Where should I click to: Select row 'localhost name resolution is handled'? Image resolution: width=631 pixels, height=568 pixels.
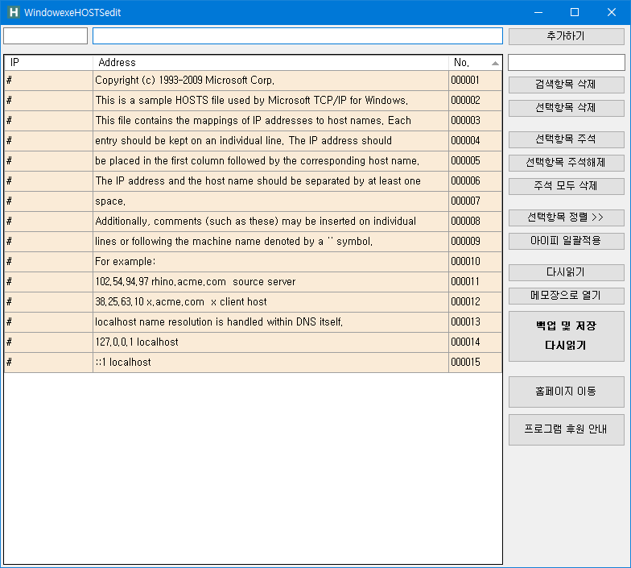[x=253, y=322]
